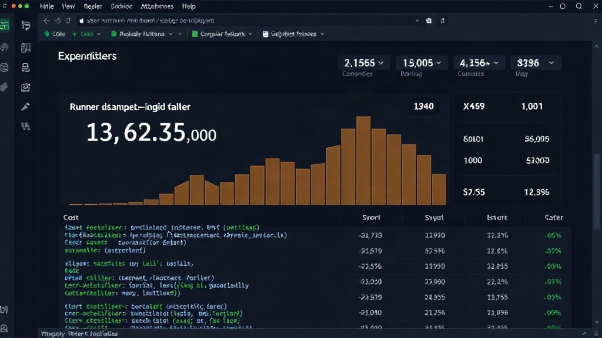Open search with the magnifier in the title bar

579,6
